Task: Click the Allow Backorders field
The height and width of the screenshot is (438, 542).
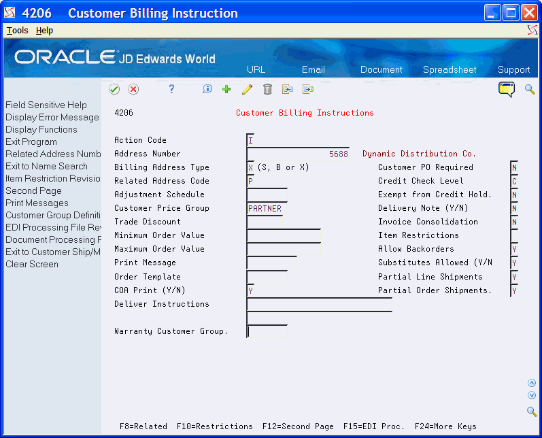Action: [514, 249]
